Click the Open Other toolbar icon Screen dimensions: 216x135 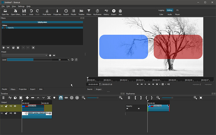[x=16, y=12]
